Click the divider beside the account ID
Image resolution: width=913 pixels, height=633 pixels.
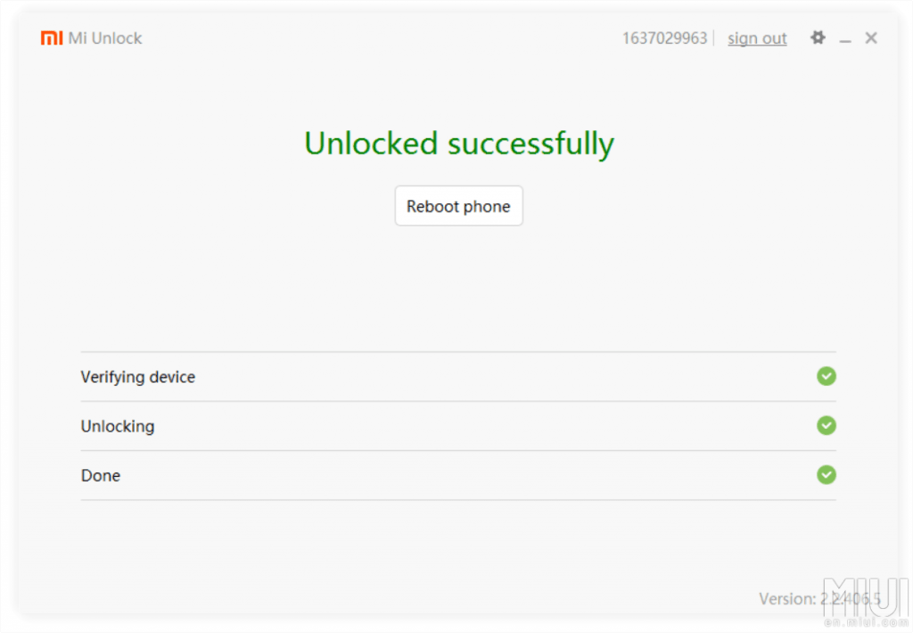tap(714, 38)
